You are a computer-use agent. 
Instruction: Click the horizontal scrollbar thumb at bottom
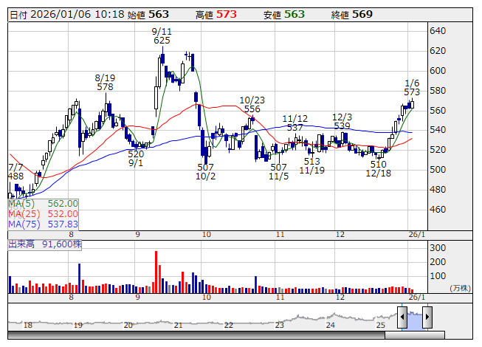415,334
